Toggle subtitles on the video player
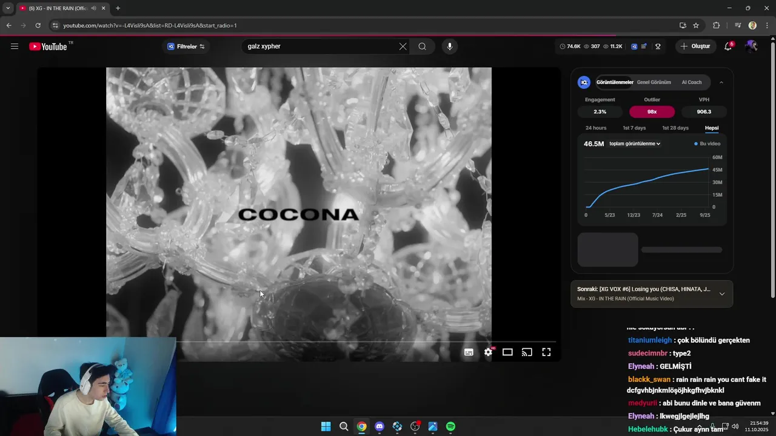The image size is (776, 436). [469, 352]
